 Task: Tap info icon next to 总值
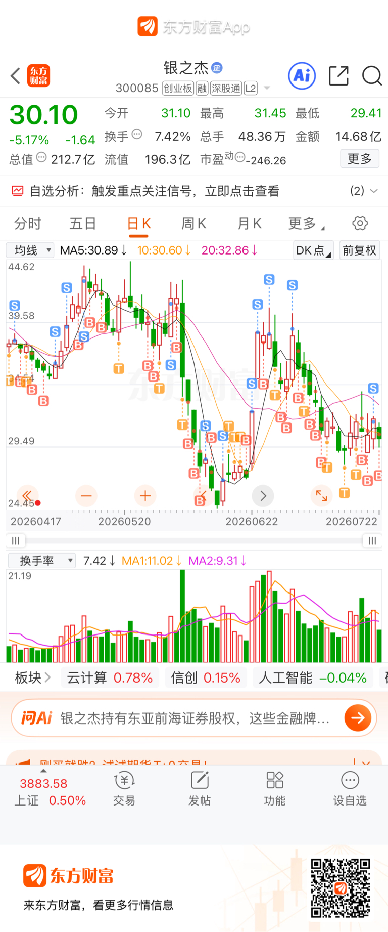[x=41, y=158]
